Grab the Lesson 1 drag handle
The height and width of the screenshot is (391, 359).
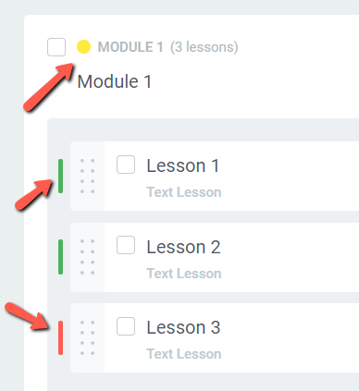click(x=87, y=177)
